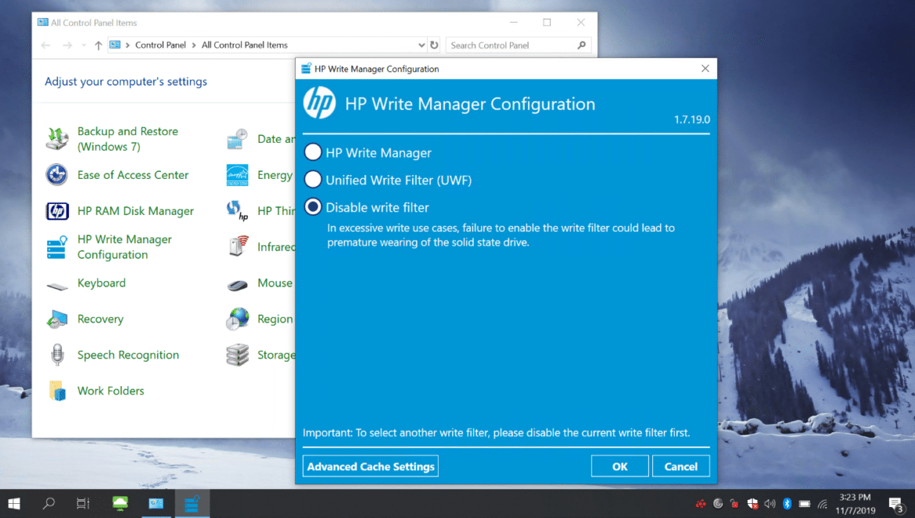Open taskbar search magnifier
This screenshot has height=518, width=915.
[x=49, y=503]
